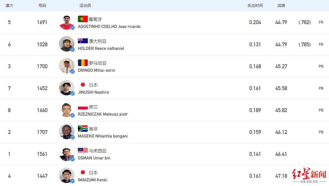This screenshot has width=329, height=186.
Task: Click the Poland flag icon
Action: click(x=83, y=107)
